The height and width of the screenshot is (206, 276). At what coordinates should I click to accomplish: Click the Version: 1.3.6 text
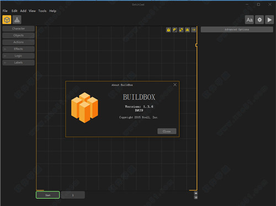[139, 107]
